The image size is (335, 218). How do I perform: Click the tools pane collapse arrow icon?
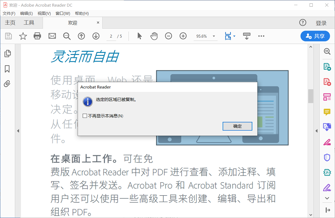pyautogui.click(x=328, y=210)
